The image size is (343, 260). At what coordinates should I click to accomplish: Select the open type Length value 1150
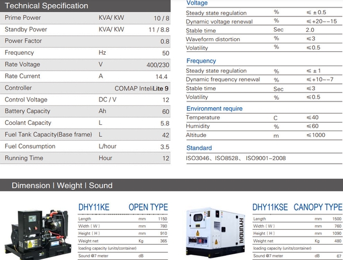(162, 219)
